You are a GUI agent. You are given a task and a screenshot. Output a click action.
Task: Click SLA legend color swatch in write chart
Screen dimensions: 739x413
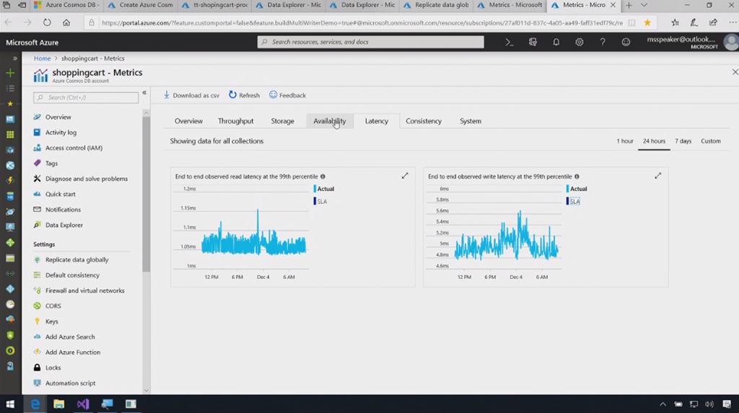coord(568,202)
